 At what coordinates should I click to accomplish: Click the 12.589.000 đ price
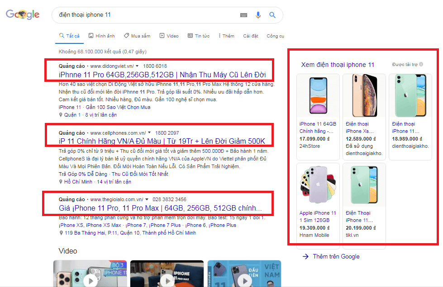[x=361, y=139]
